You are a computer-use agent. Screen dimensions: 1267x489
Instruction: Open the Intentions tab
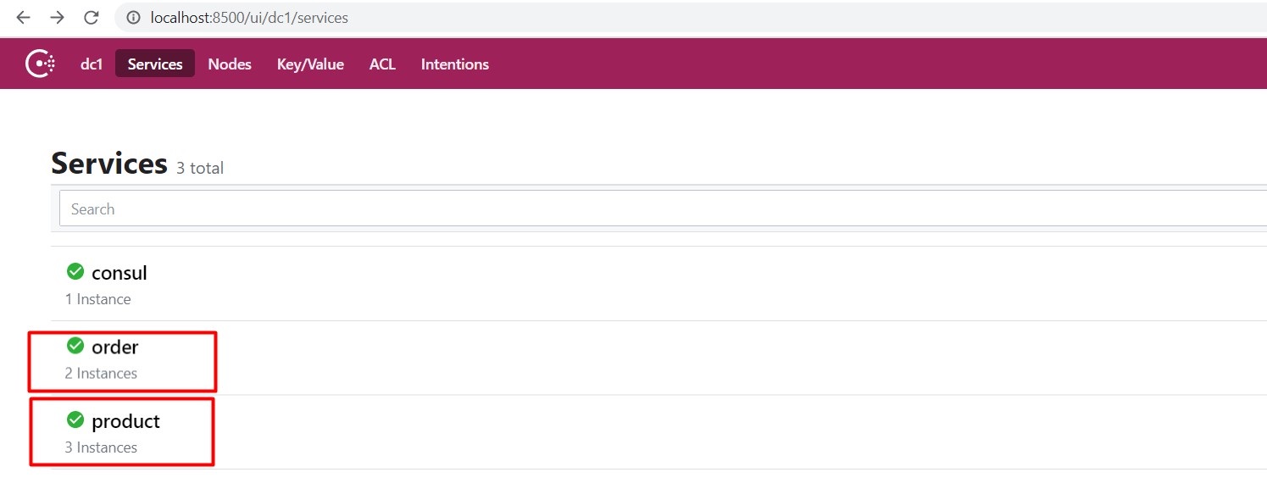point(455,64)
